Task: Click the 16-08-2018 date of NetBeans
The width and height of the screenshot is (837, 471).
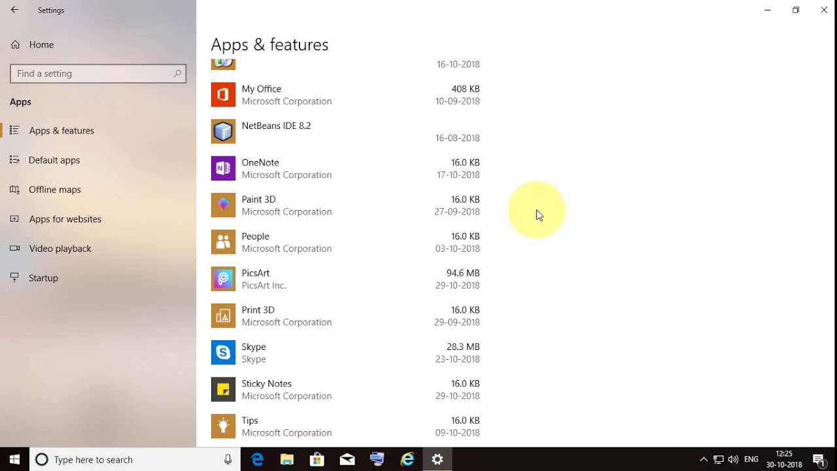Action: (458, 138)
